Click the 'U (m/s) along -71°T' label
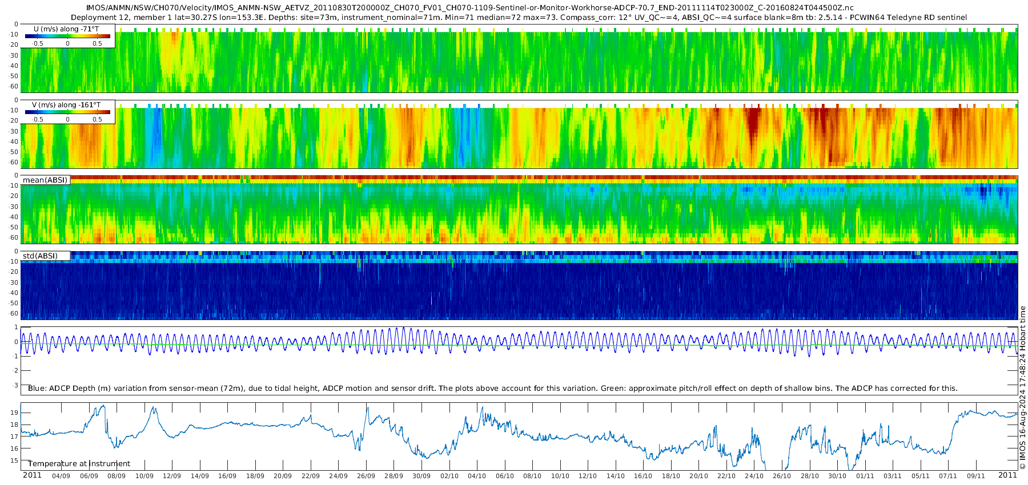The image size is (1028, 485). pos(66,29)
